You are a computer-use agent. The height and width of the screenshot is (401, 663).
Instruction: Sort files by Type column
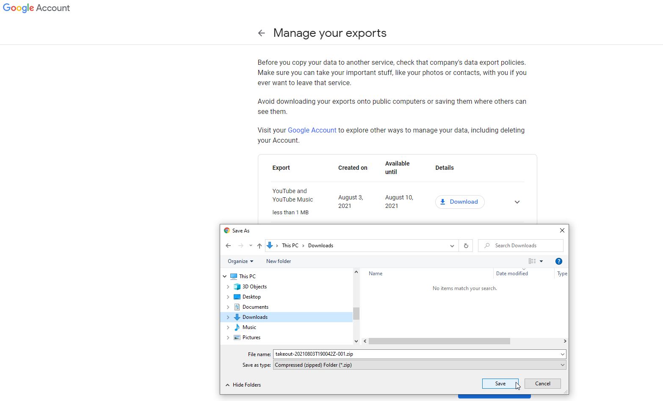pyautogui.click(x=562, y=274)
